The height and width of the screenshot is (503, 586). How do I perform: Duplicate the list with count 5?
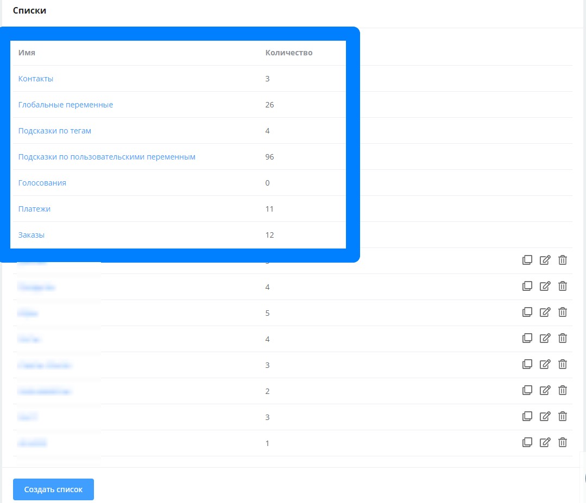click(526, 312)
